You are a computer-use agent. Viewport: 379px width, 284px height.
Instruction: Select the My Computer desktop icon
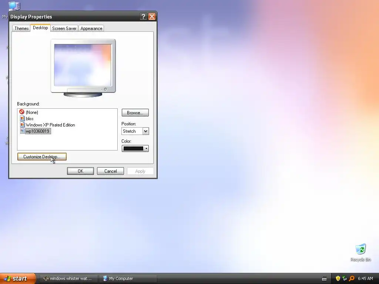tap(14, 6)
